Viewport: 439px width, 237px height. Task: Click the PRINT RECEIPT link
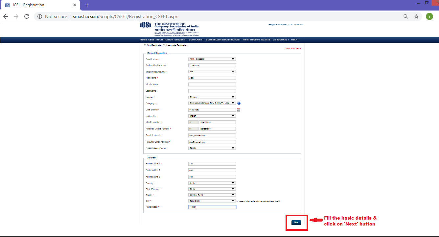(251, 40)
